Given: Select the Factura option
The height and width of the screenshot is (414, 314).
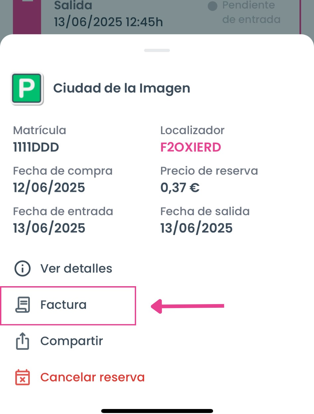Looking at the screenshot, I should point(63,305).
